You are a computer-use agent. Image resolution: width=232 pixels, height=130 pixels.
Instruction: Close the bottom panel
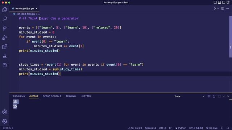point(228,96)
